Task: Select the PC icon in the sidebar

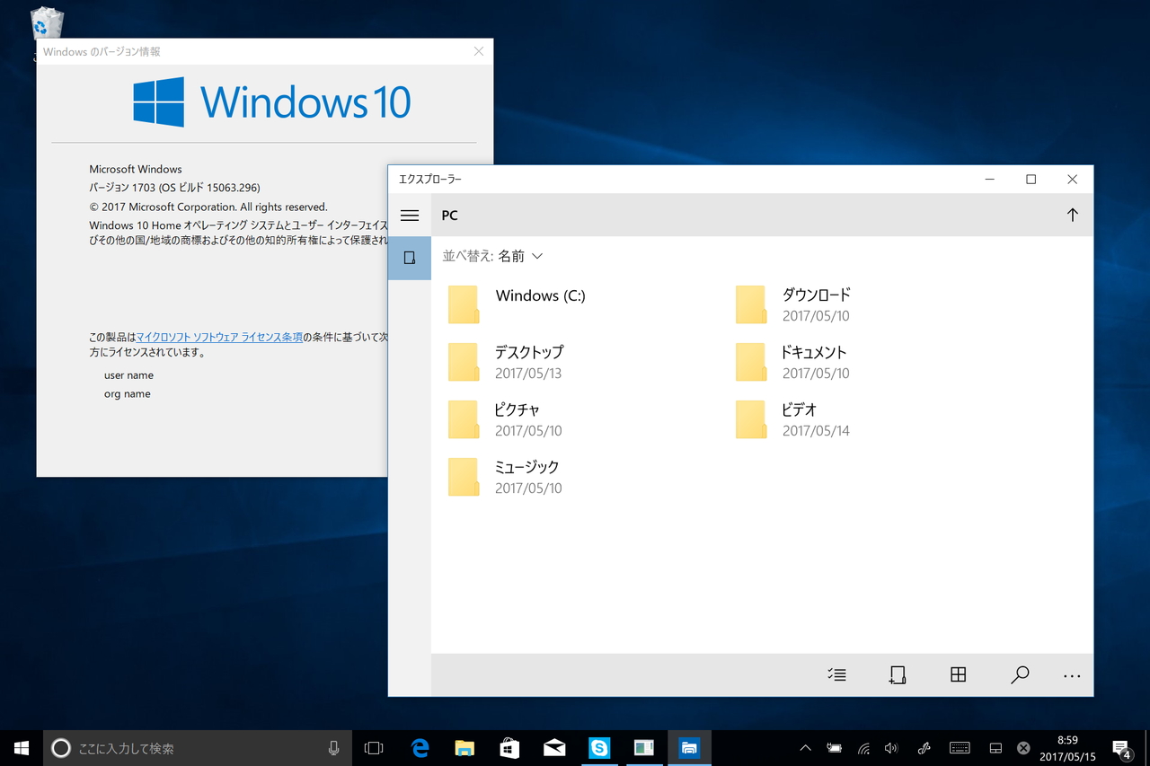Action: coord(410,257)
